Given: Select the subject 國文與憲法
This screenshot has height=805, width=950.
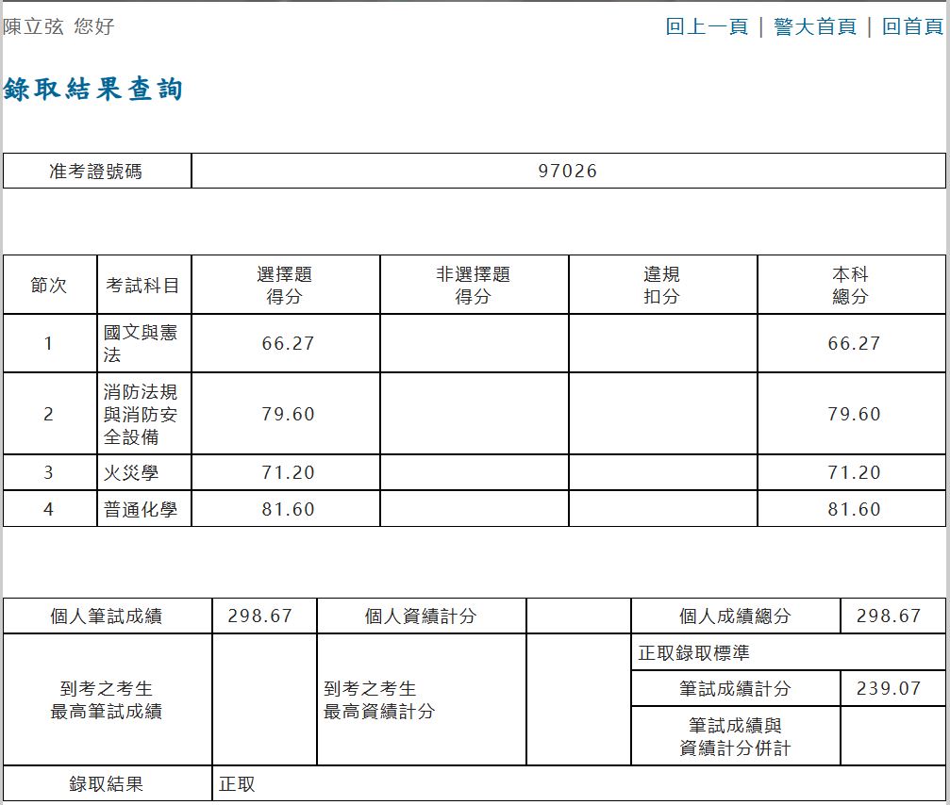Looking at the screenshot, I should point(141,343).
